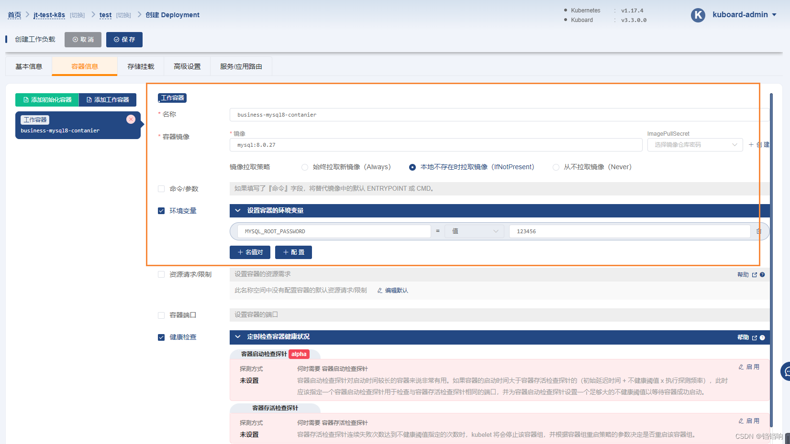This screenshot has width=790, height=444.
Task: Click 添加初始化容器 button
Action: 47,100
